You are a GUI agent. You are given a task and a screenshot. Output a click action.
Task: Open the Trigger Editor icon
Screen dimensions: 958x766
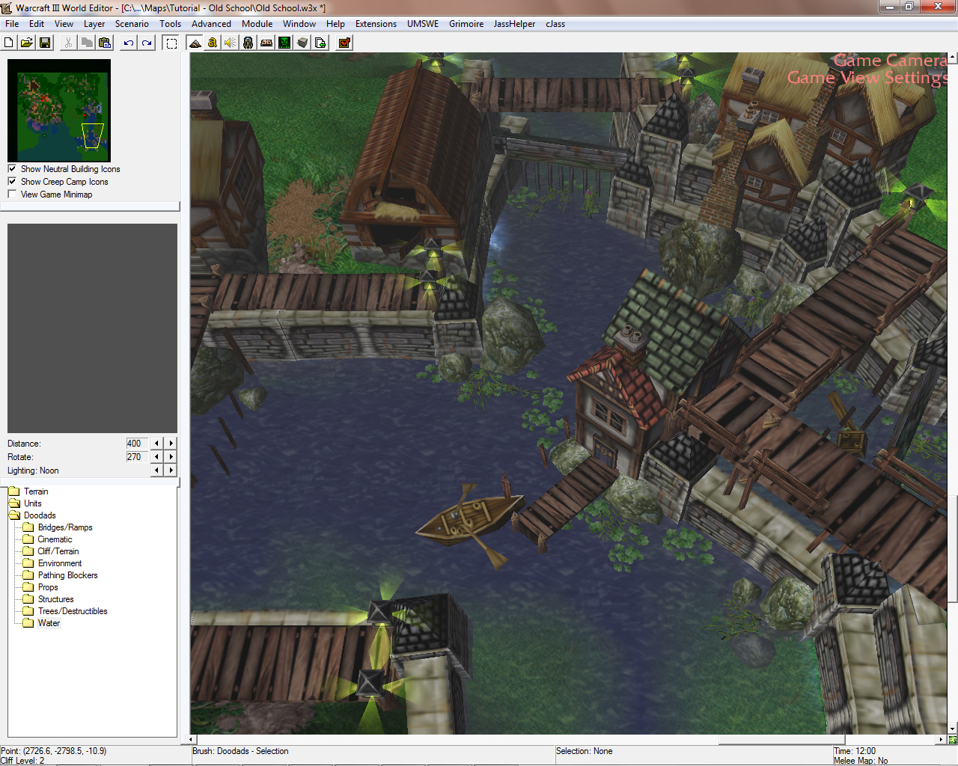coord(213,43)
